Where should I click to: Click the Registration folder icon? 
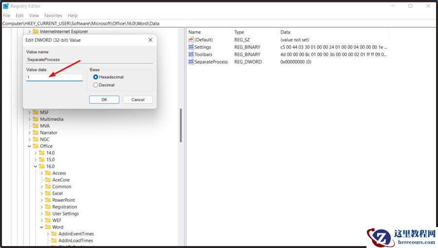tap(48, 207)
